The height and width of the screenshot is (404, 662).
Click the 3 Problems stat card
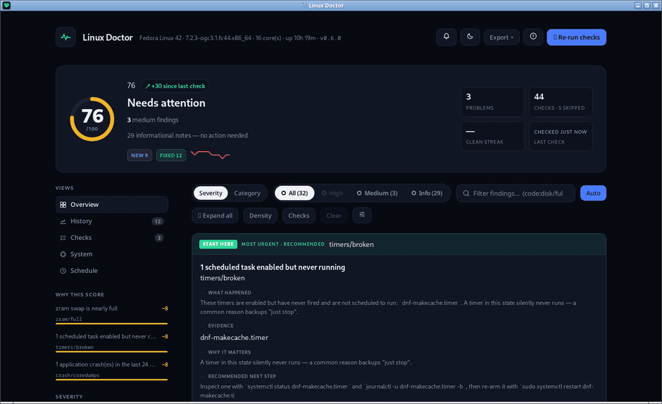tap(492, 102)
